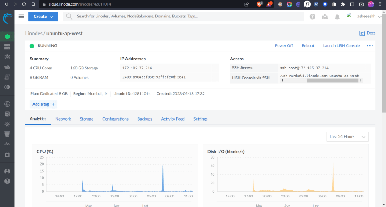Viewport: 386px width, 207px height.
Task: Go back with the browser back arrow
Action: 6,4
